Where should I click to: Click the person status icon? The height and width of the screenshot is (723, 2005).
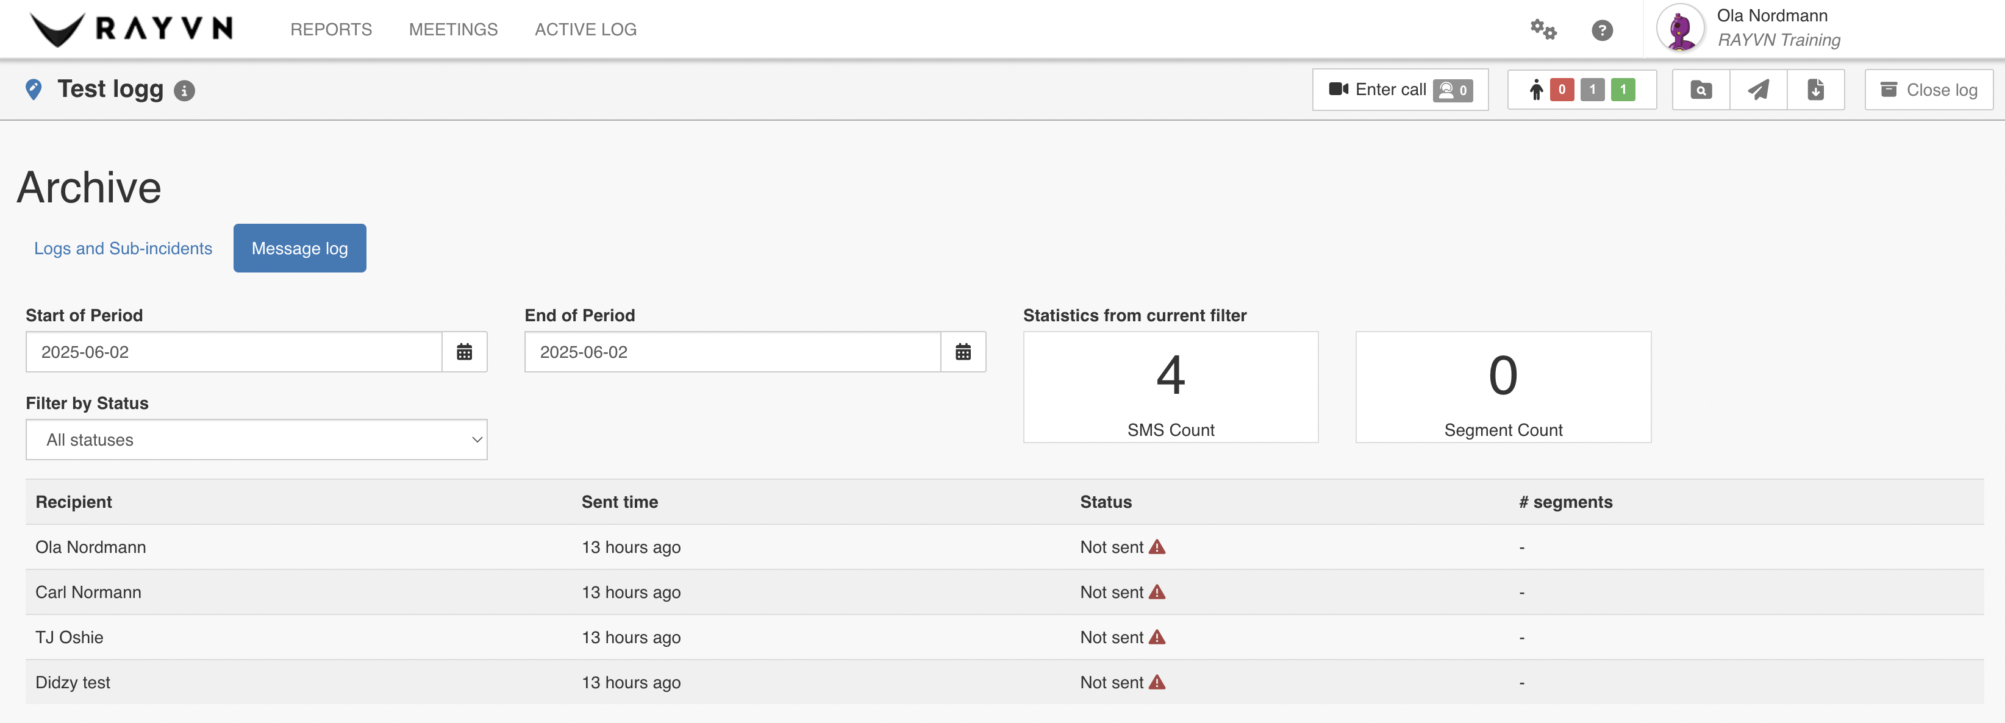[1535, 90]
